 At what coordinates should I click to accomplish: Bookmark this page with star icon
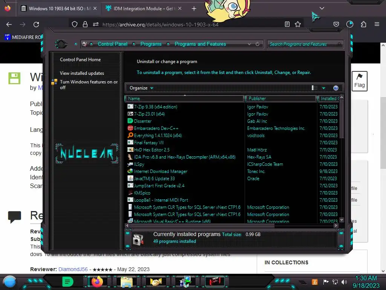(298, 24)
